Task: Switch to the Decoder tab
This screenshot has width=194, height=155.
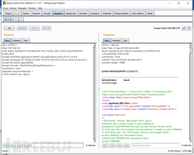Action: click(83, 14)
